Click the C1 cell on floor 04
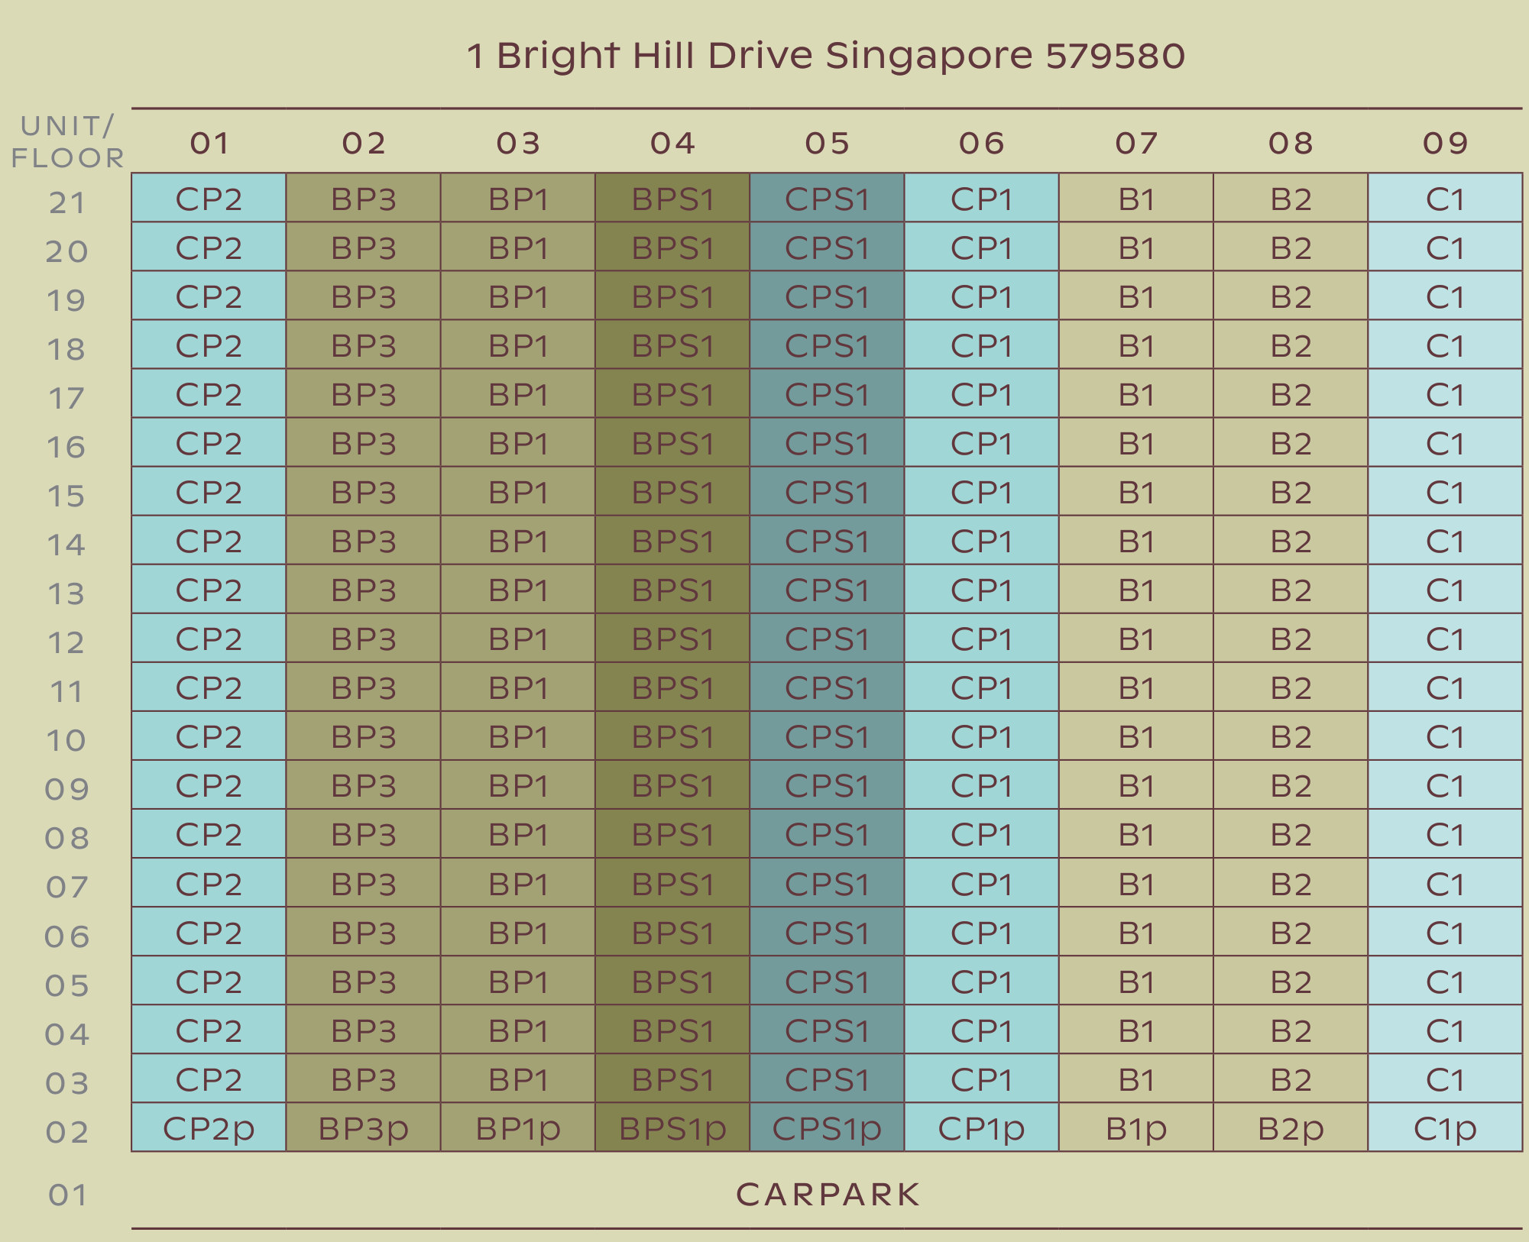This screenshot has height=1242, width=1529. click(x=1445, y=1029)
